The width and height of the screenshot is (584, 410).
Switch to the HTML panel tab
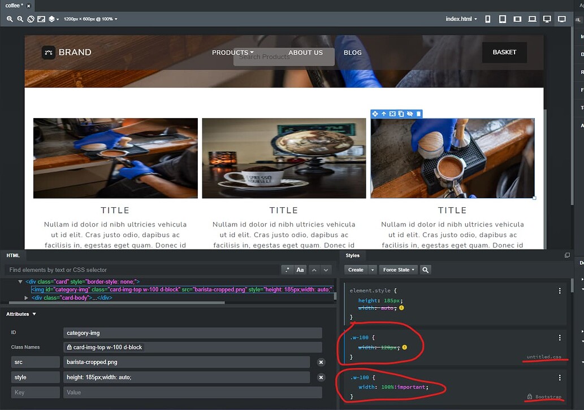click(x=12, y=255)
